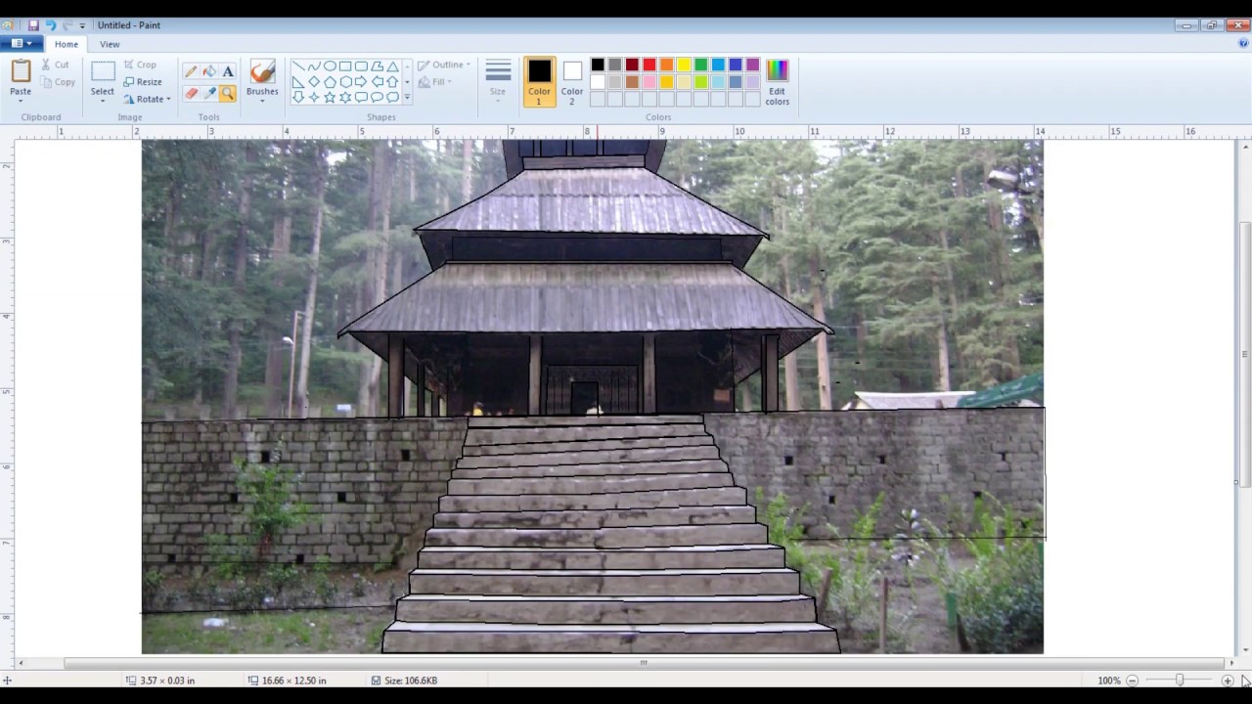1252x704 pixels.
Task: Activate the Color 1 button
Action: [539, 82]
